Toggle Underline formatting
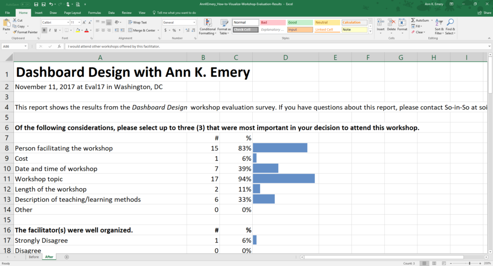 pyautogui.click(x=56, y=30)
